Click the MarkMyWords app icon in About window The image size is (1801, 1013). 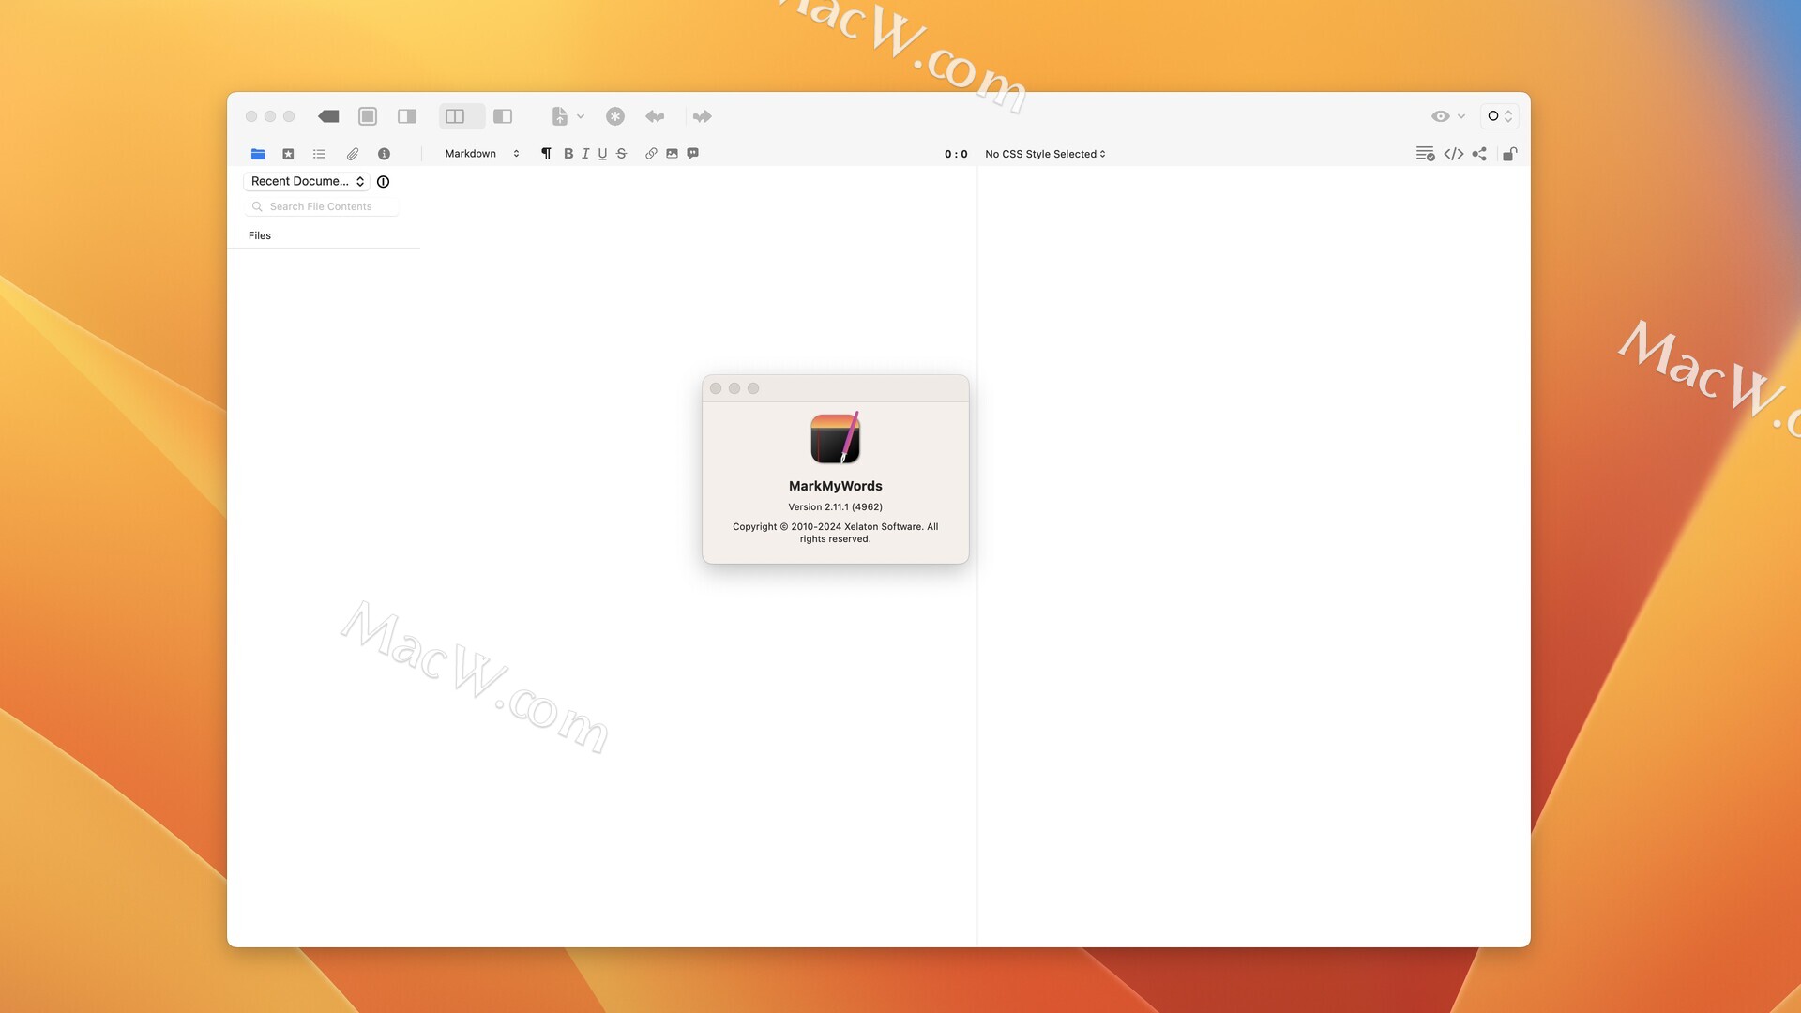(x=835, y=438)
